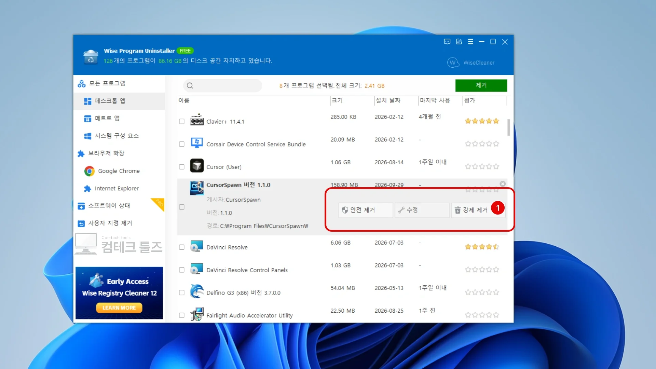Select Internet Explorer extensions entry
Screen dimensions: 656x369
click(x=119, y=188)
